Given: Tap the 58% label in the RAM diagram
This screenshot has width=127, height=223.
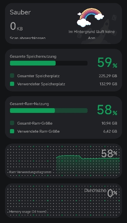Looking at the screenshot, I should click(x=109, y=154).
